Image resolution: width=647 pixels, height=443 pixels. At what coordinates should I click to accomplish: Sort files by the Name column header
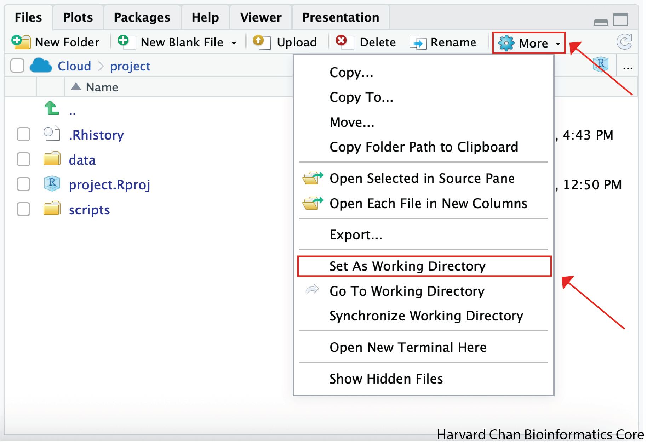(102, 87)
